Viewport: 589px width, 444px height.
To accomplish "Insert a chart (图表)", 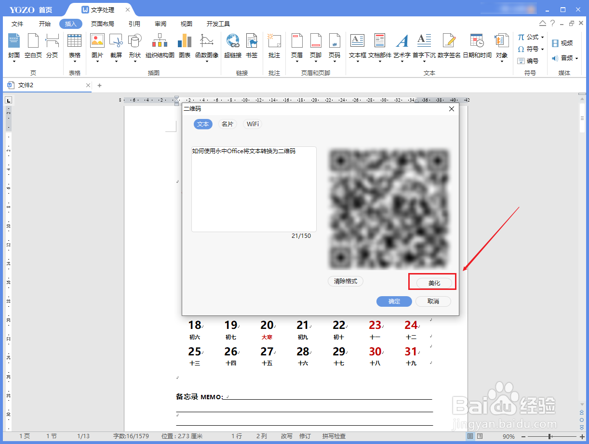I will point(185,47).
